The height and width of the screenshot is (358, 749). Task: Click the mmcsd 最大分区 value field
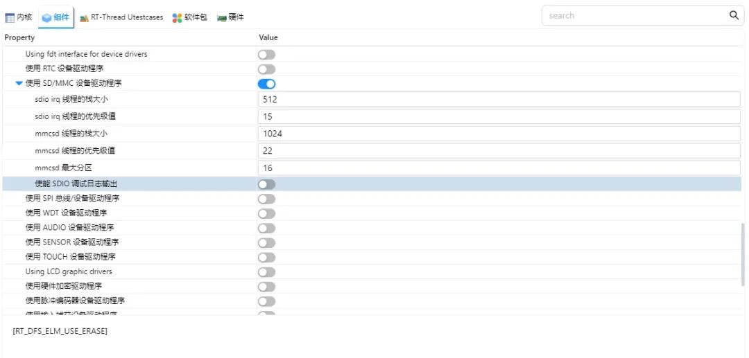[x=499, y=168]
